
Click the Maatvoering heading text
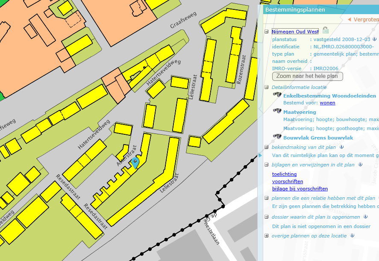300,112
